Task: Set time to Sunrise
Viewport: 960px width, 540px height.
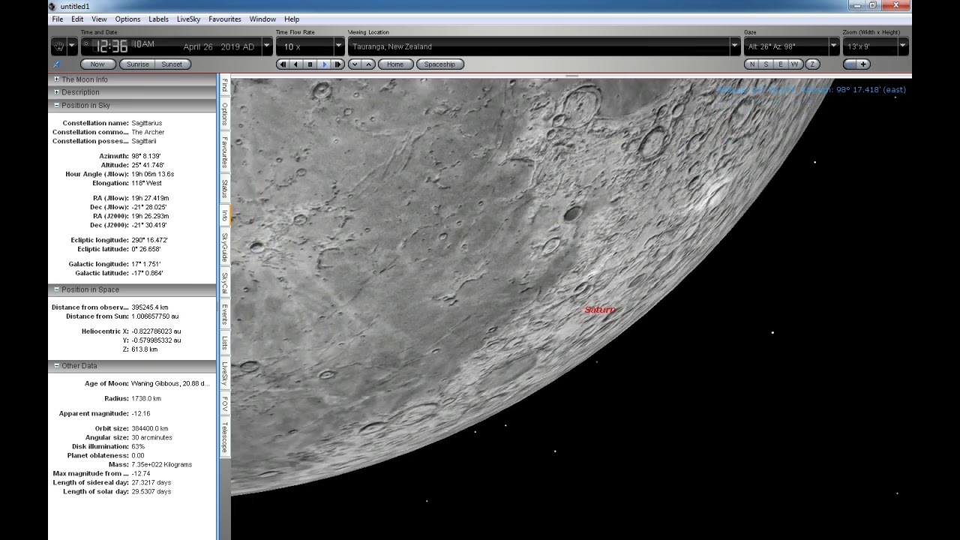Action: (138, 64)
